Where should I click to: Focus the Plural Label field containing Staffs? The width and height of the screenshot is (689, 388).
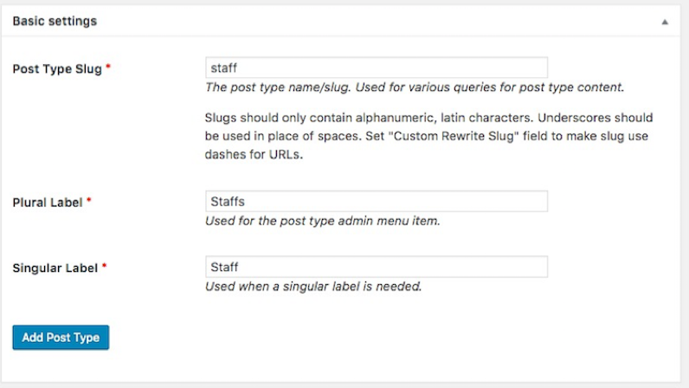coord(377,202)
